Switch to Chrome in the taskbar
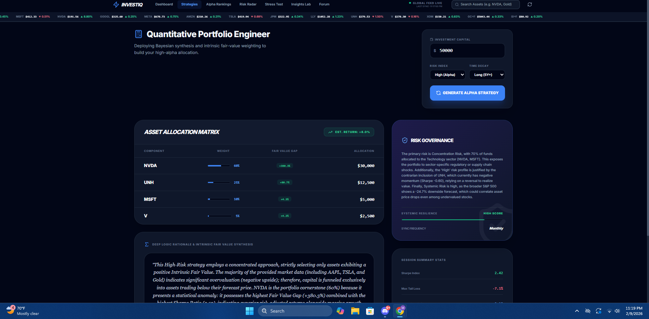The width and height of the screenshot is (649, 319). 400,311
